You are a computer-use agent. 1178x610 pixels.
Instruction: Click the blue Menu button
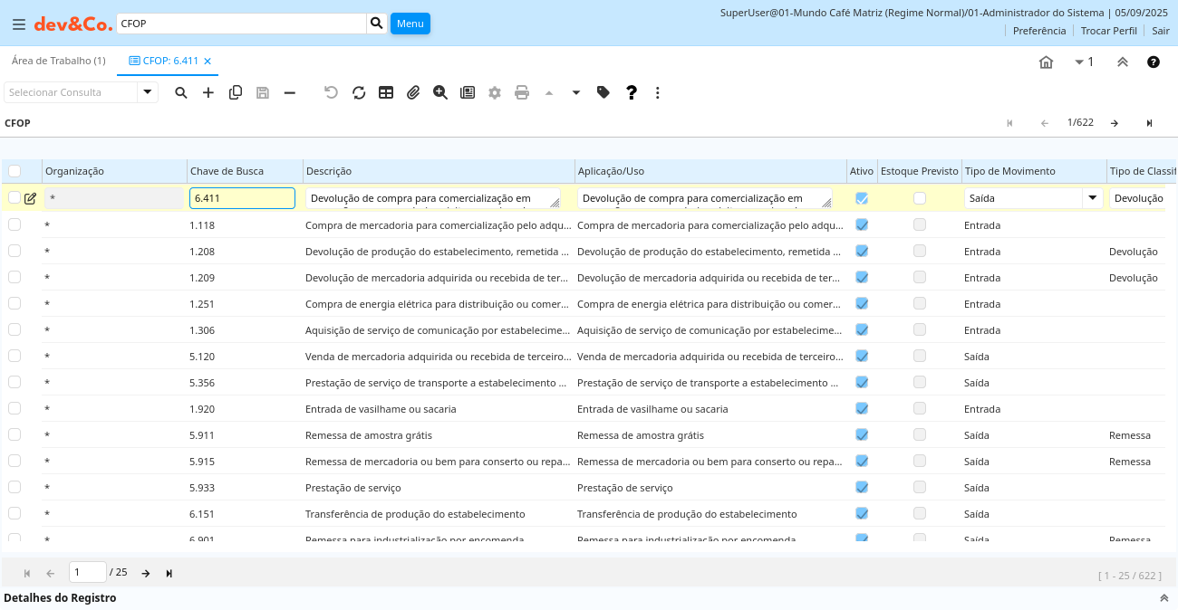[x=410, y=24]
